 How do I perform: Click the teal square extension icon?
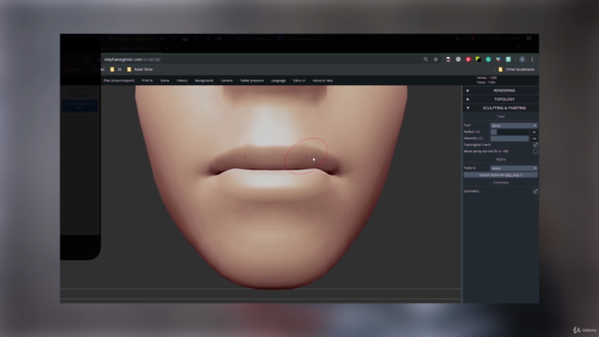(508, 60)
